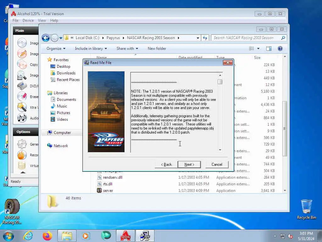Image resolution: width=322 pixels, height=242 pixels.
Task: Click Copy Wizard discs icon in Alcohol
Action: pos(22,64)
